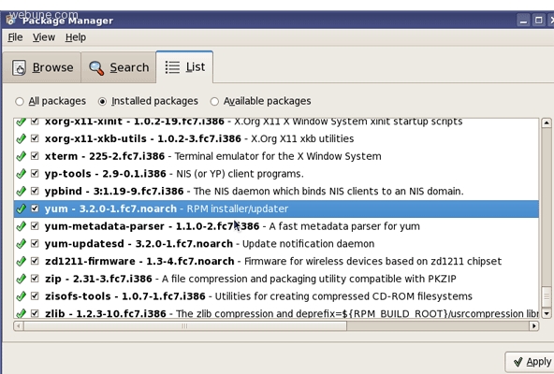Open the File menu
The width and height of the screenshot is (554, 374).
(x=15, y=37)
